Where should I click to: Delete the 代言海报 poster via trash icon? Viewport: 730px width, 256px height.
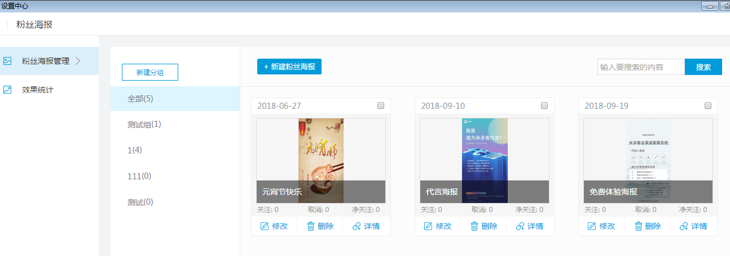coord(474,226)
